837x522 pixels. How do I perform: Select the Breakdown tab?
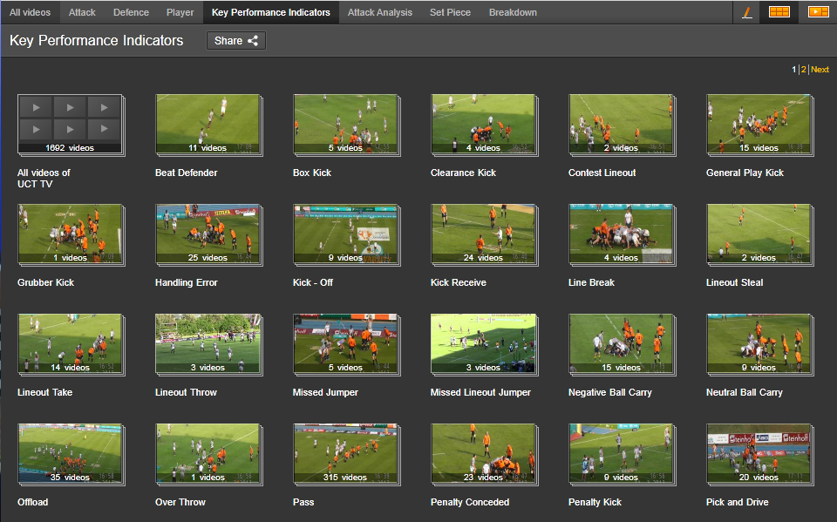pos(513,12)
